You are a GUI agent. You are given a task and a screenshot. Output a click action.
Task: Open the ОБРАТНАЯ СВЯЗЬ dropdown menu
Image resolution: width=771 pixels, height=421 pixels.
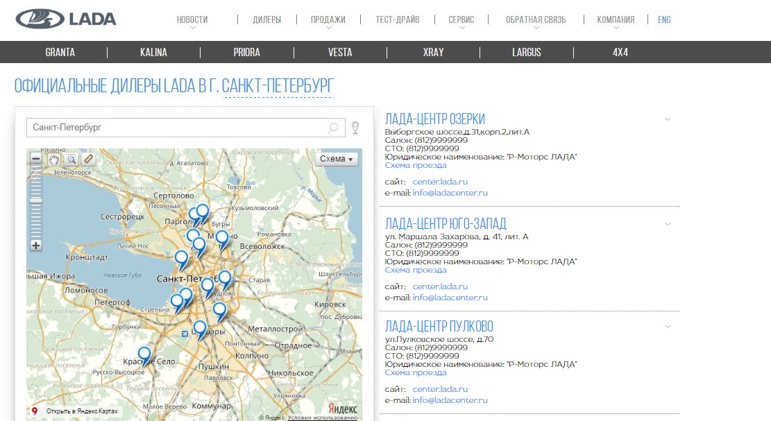536,20
